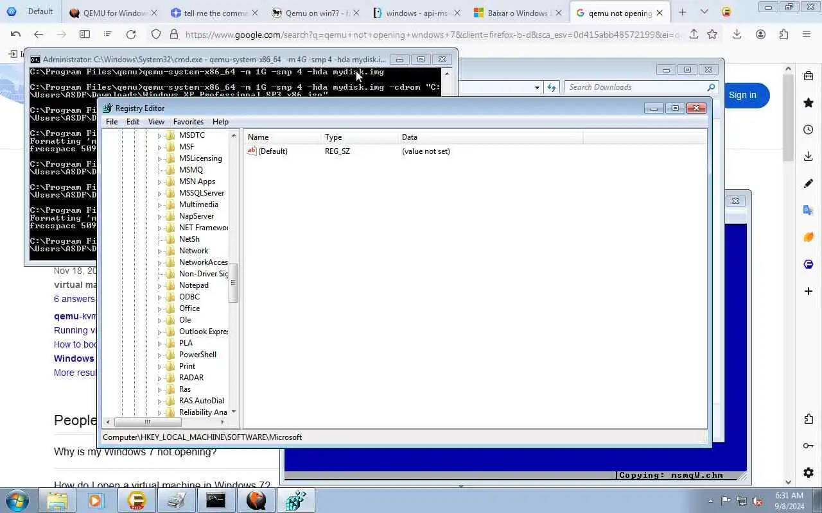The image size is (822, 513).
Task: Go back in the browser toolbar
Action: (x=39, y=35)
